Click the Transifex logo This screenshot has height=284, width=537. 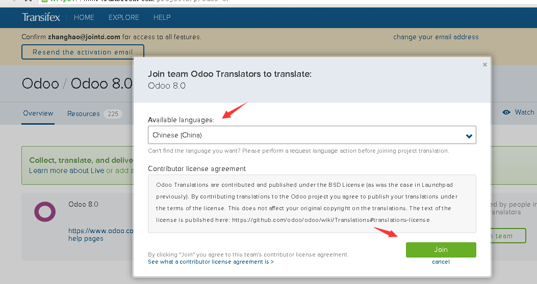pyautogui.click(x=41, y=17)
